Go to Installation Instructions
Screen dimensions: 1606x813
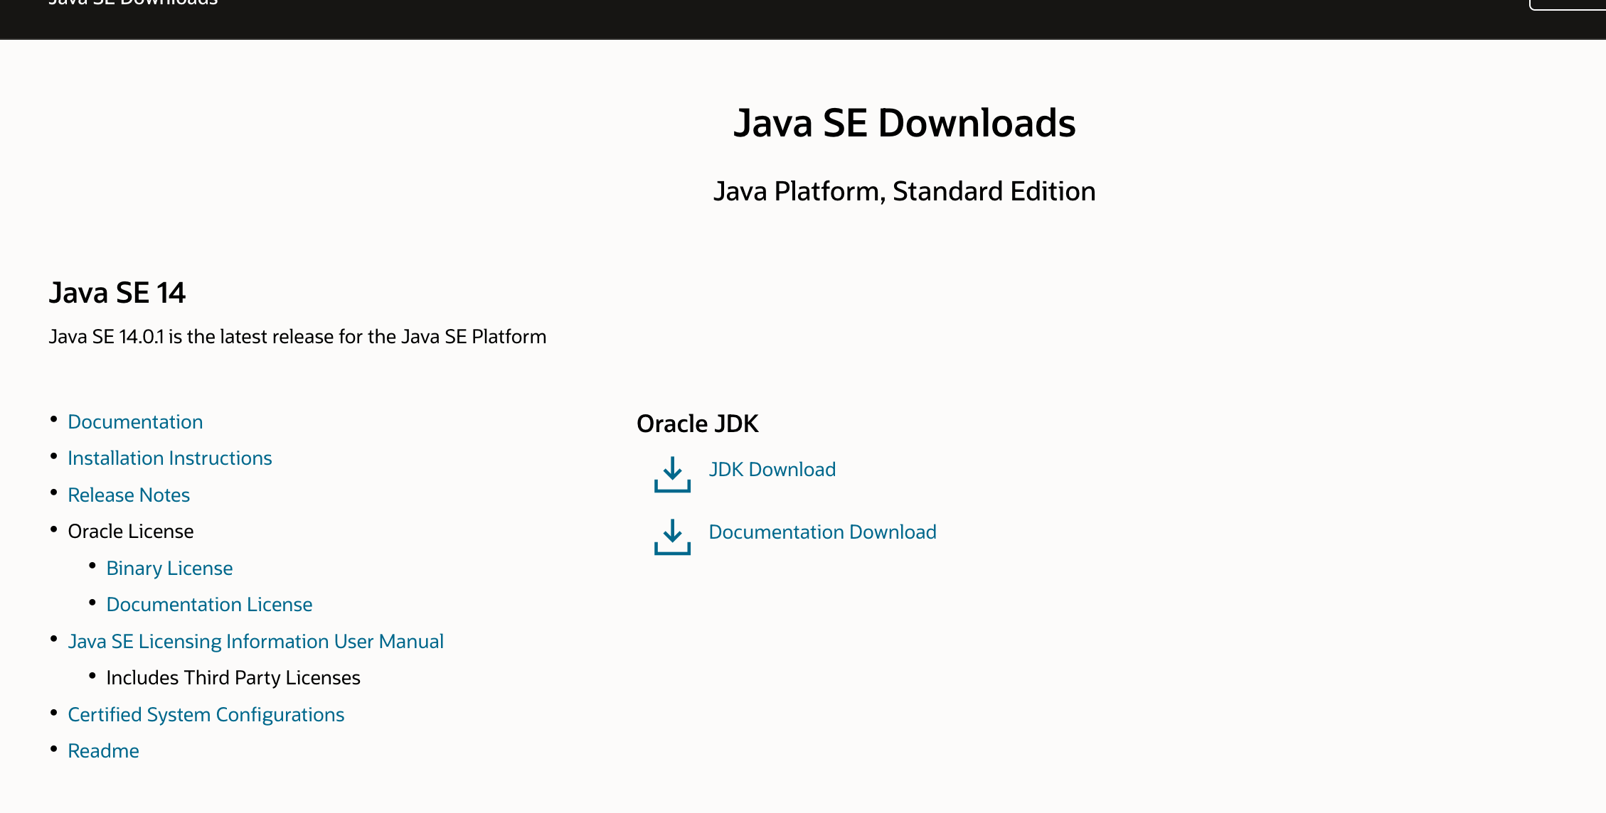[169, 458]
